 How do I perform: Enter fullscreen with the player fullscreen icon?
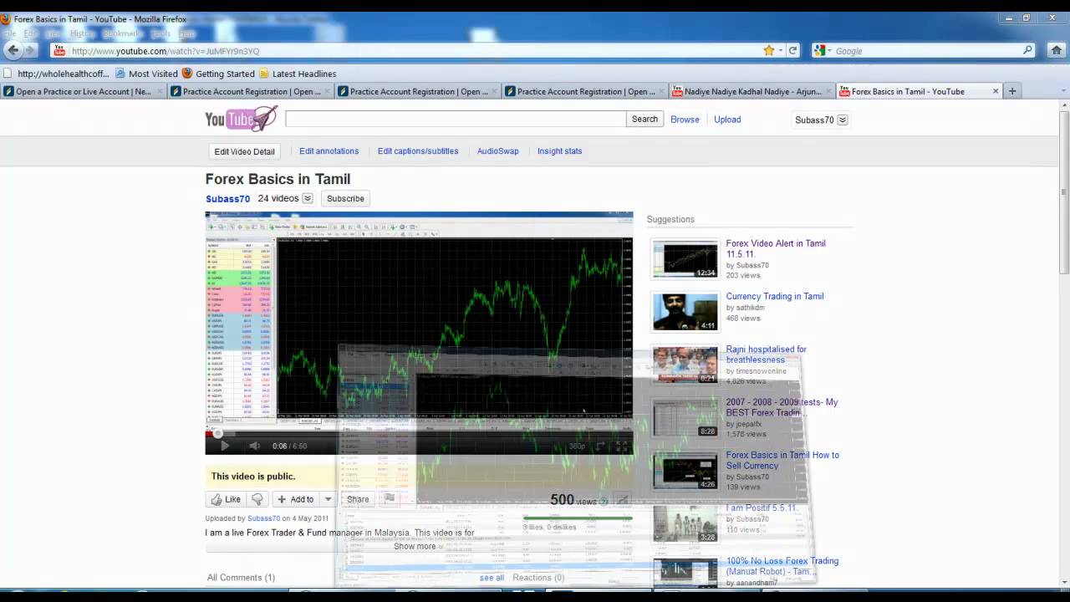(x=621, y=446)
